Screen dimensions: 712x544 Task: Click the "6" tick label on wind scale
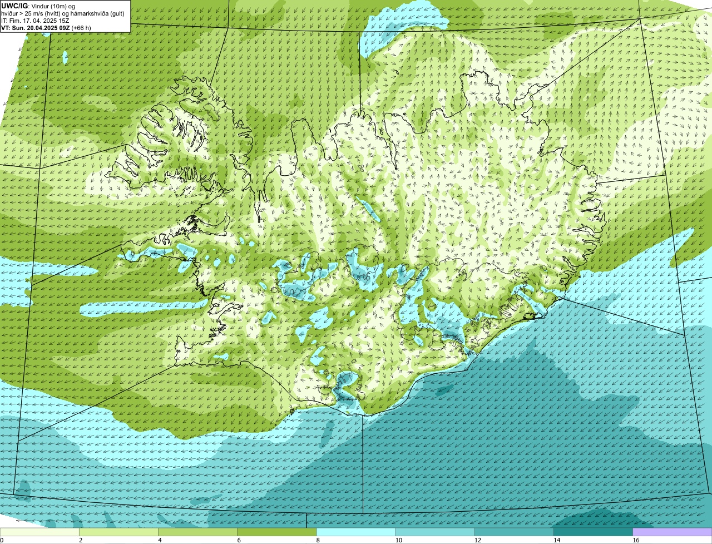click(239, 540)
